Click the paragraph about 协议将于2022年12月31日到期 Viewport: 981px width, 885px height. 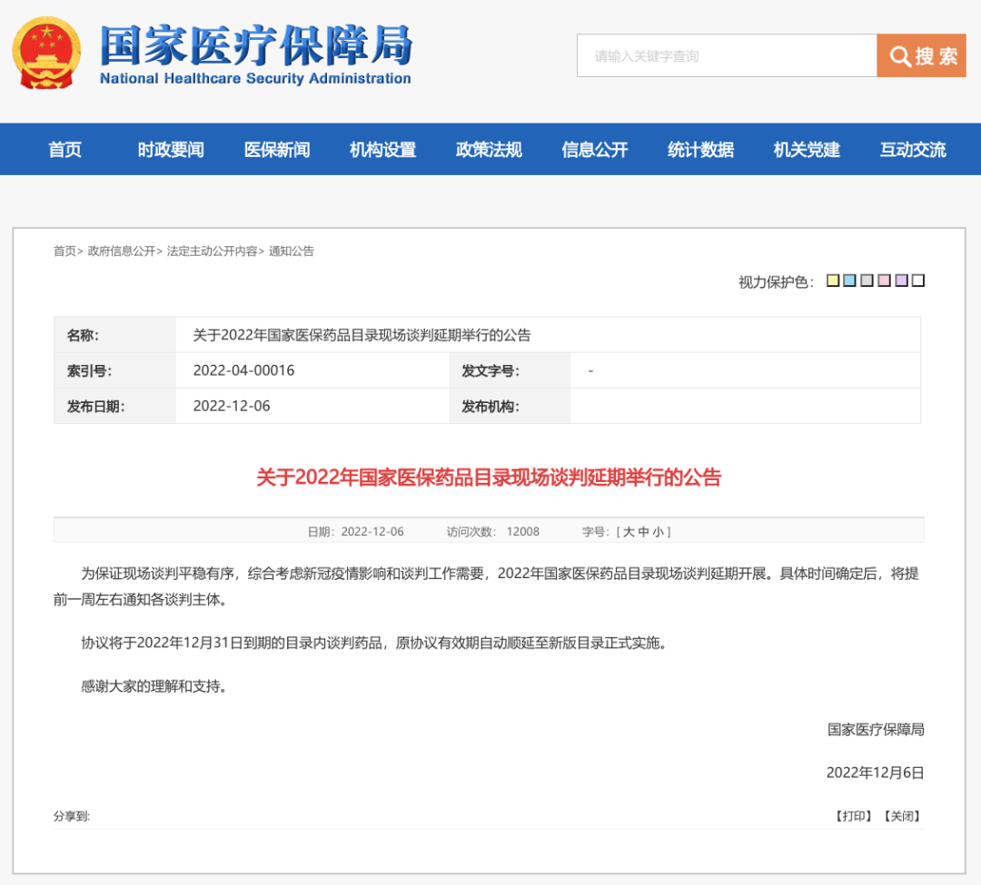coord(374,644)
